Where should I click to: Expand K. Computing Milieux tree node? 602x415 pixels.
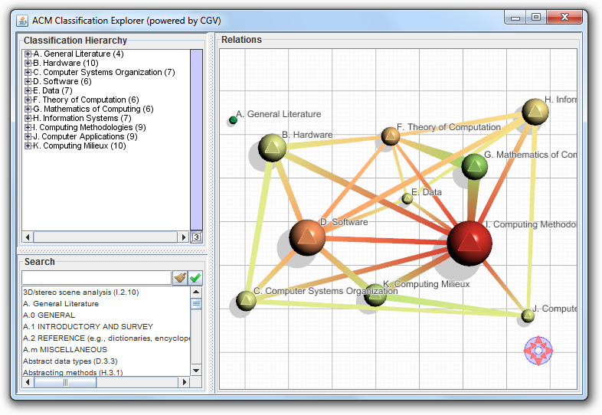pyautogui.click(x=28, y=146)
